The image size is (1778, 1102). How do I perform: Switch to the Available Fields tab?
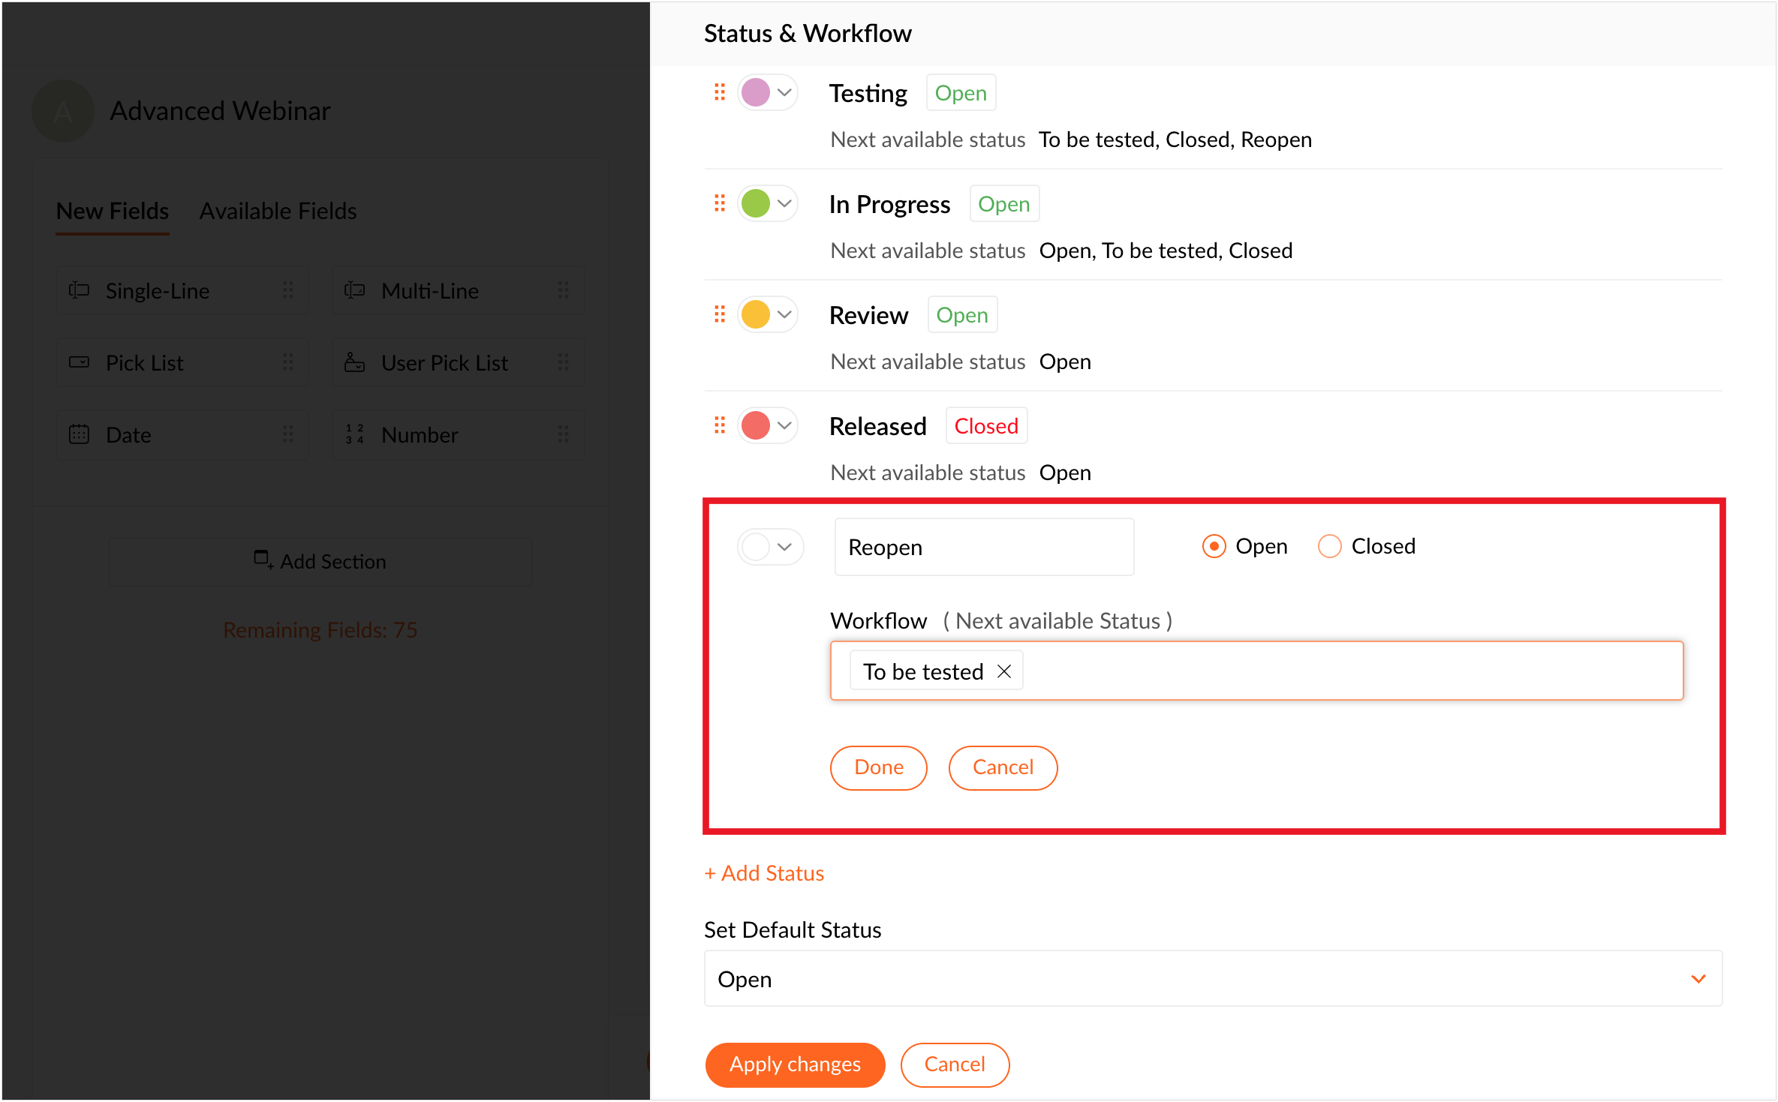278,211
